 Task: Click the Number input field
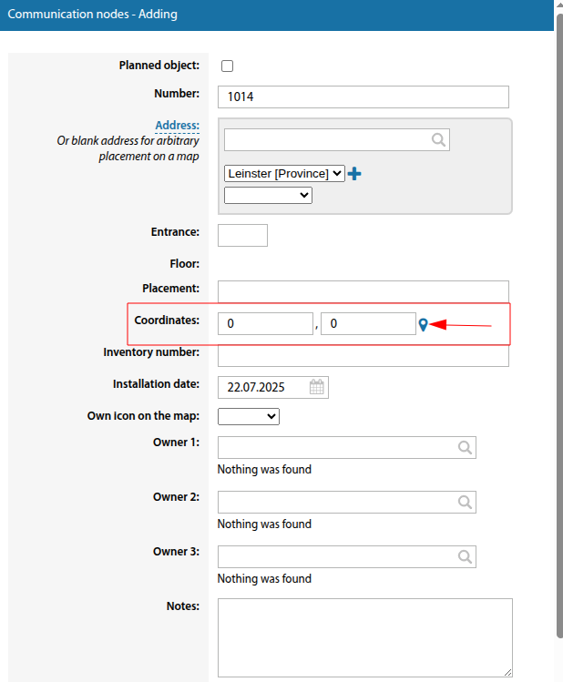click(x=363, y=97)
